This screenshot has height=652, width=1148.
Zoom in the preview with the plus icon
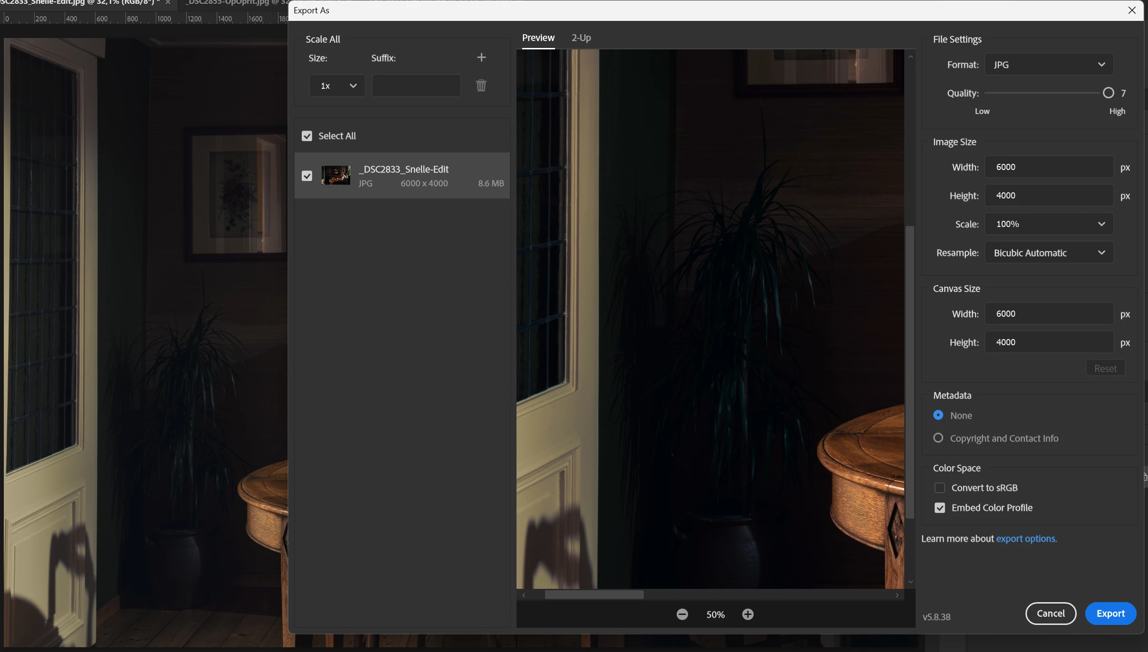pos(747,614)
